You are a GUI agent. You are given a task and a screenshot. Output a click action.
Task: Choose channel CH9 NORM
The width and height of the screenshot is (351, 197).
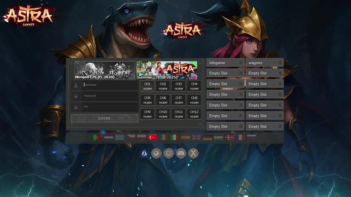click(147, 114)
